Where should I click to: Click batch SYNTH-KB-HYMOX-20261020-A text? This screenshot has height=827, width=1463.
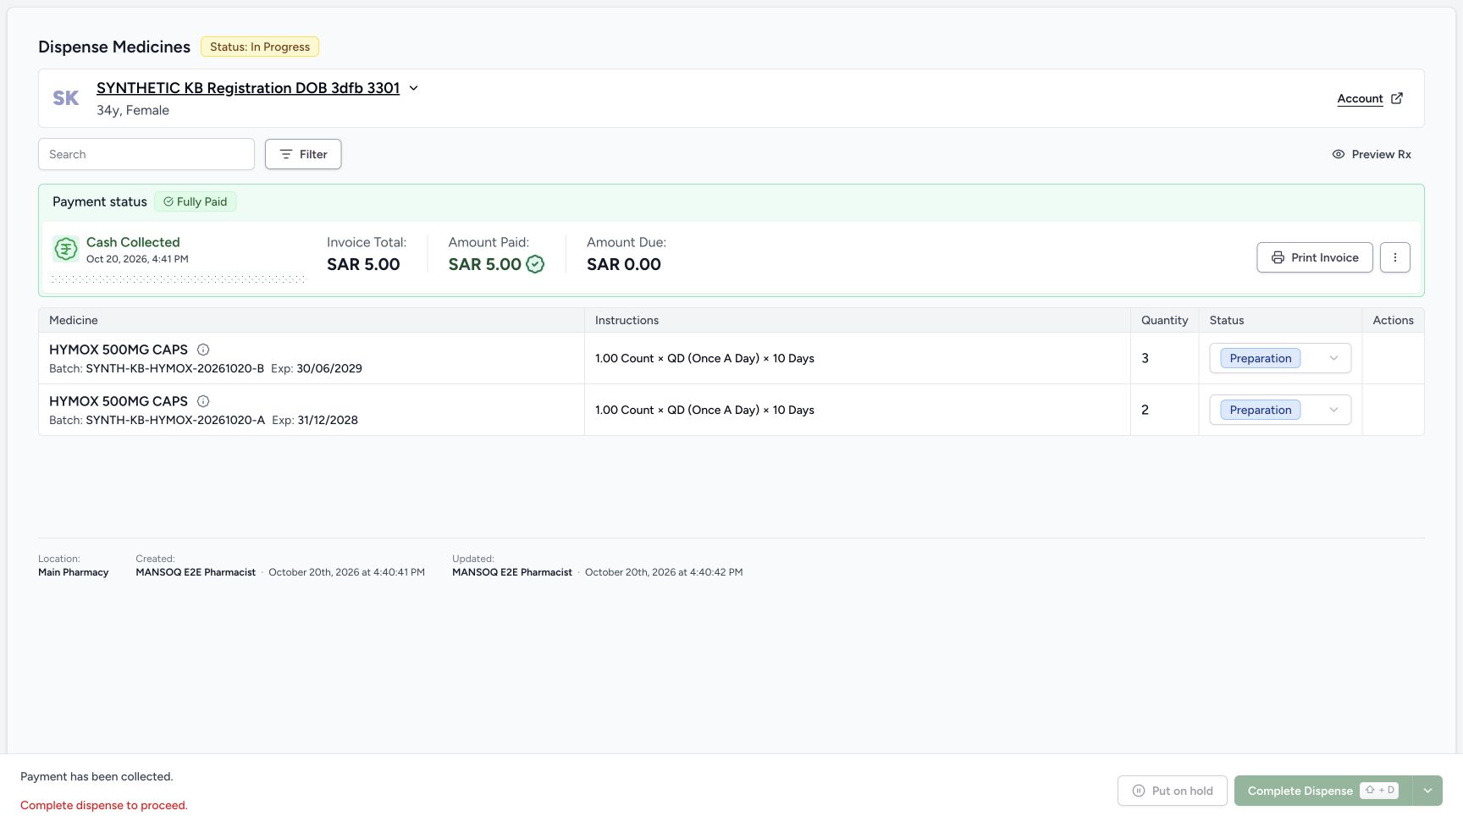(x=175, y=420)
